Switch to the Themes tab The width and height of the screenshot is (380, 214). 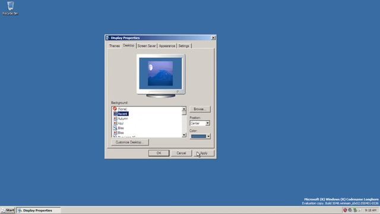pos(115,46)
